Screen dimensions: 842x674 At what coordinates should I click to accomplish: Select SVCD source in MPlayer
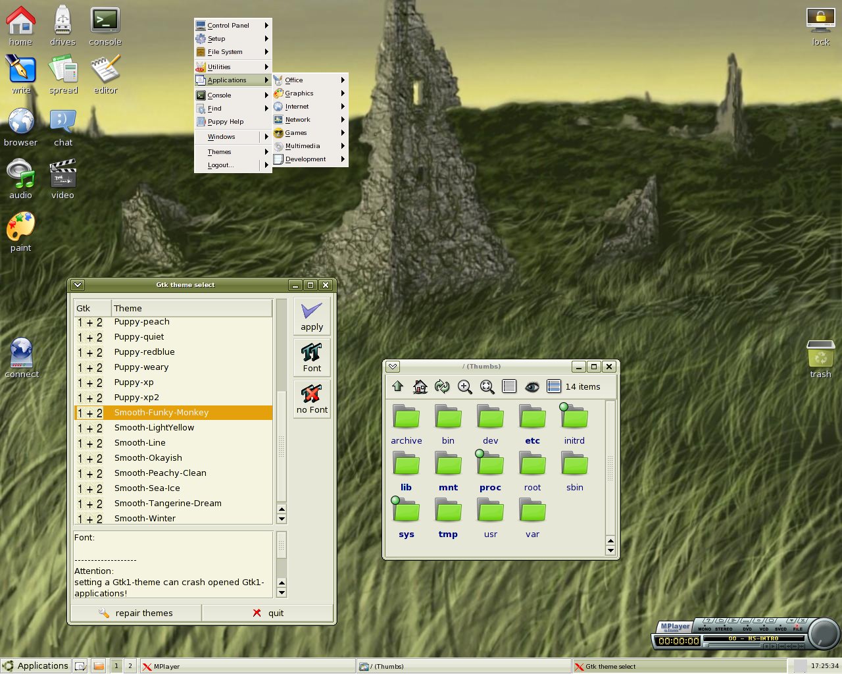(x=781, y=629)
